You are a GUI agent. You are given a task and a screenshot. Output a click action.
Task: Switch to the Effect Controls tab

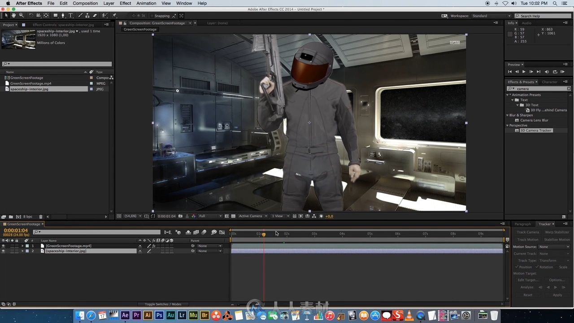(x=63, y=25)
